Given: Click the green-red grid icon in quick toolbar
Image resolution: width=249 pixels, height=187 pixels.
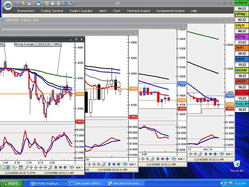Looking at the screenshot, I should pyautogui.click(x=47, y=3).
